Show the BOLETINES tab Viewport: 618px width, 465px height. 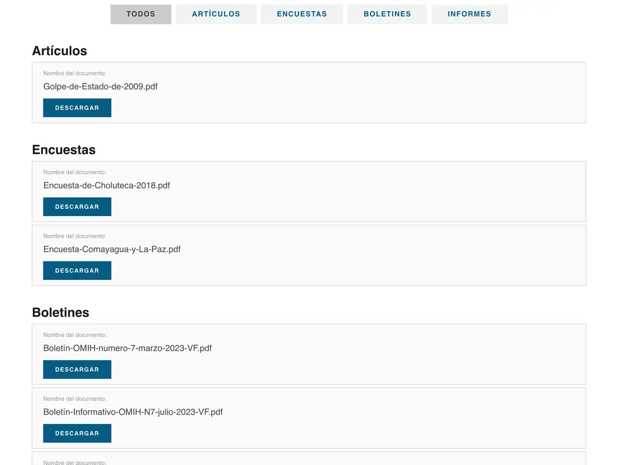(x=387, y=14)
